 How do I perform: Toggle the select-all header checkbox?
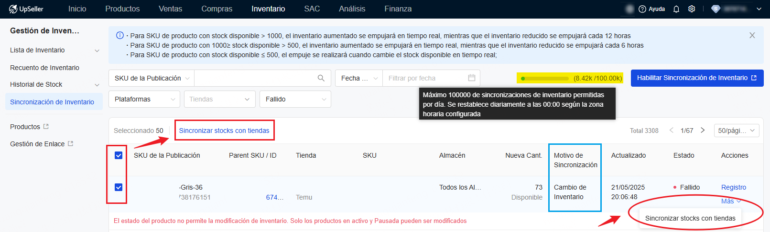[x=119, y=155]
